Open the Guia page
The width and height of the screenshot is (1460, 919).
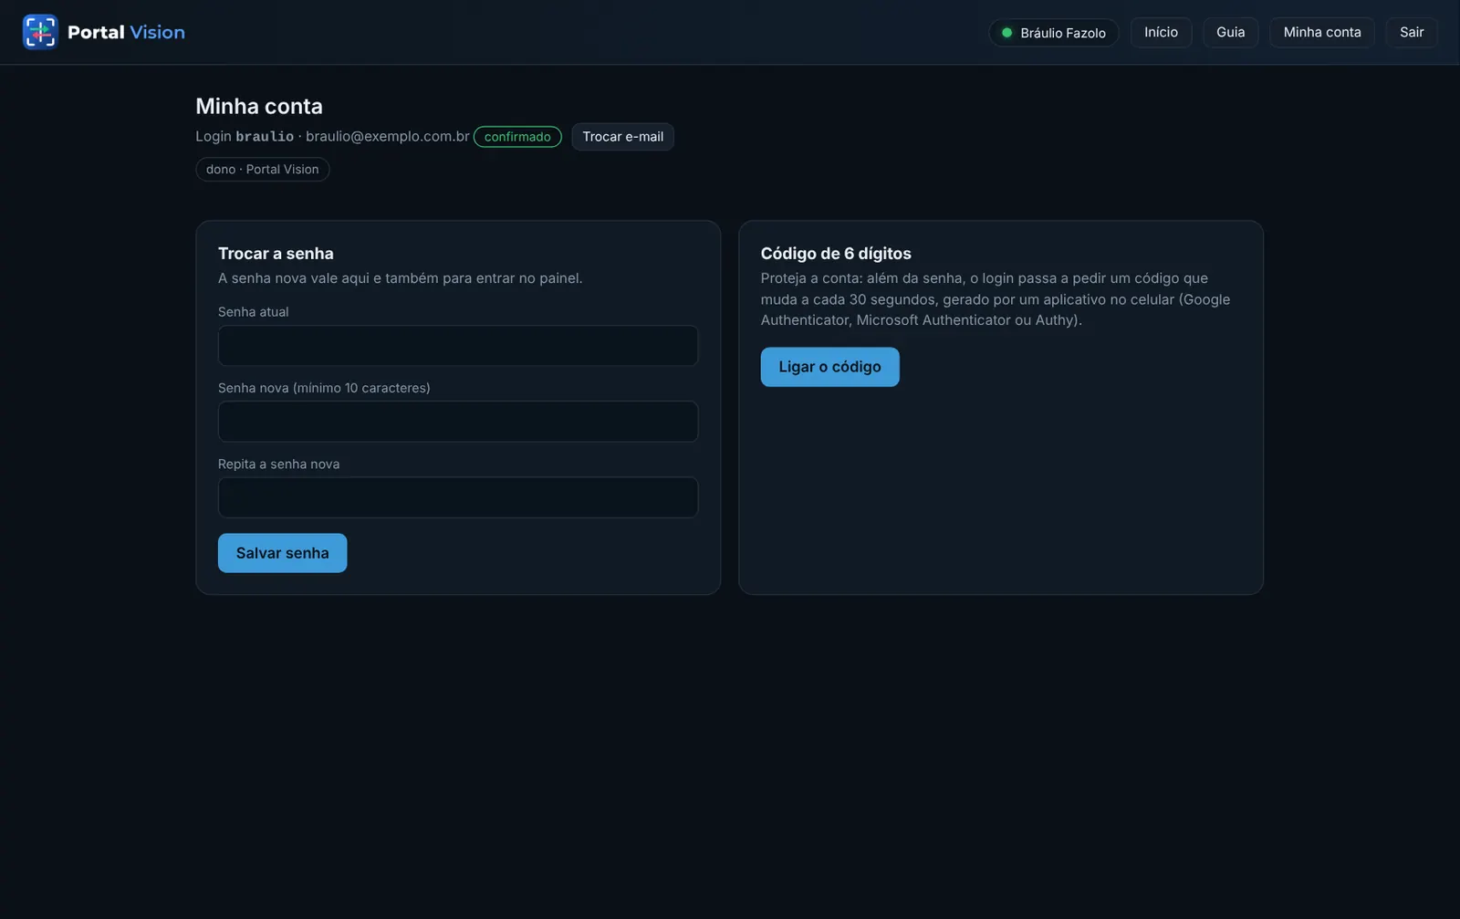click(1230, 32)
